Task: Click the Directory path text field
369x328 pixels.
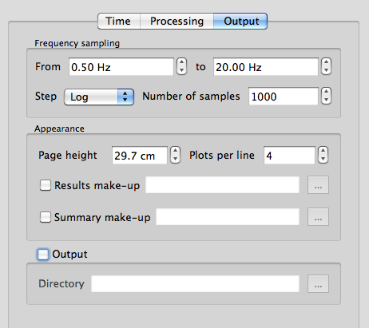Action: (x=195, y=284)
